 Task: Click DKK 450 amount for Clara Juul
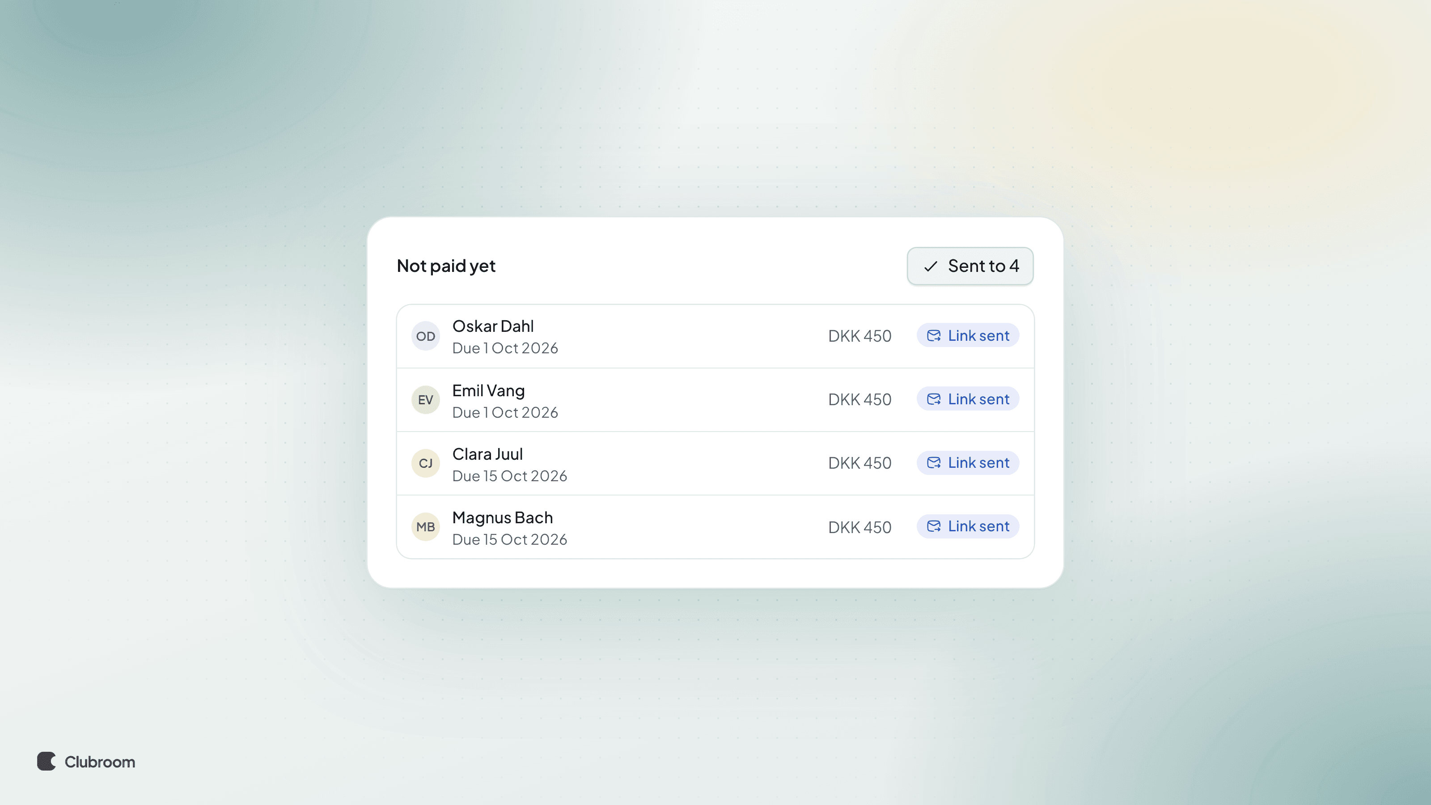click(x=859, y=463)
